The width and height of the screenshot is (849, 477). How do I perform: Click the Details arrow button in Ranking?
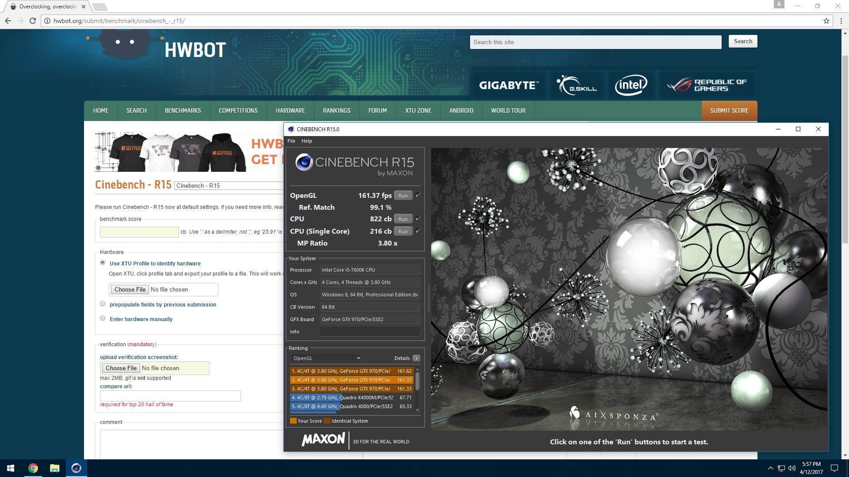(x=416, y=358)
